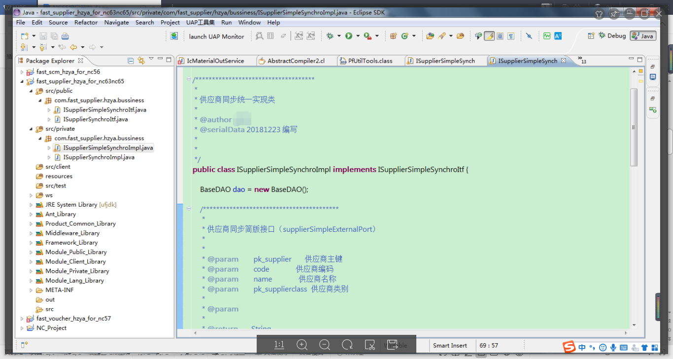Toggle Mark Occurrences highlighter button
Image resolution: width=673 pixels, height=359 pixels.
click(x=489, y=36)
